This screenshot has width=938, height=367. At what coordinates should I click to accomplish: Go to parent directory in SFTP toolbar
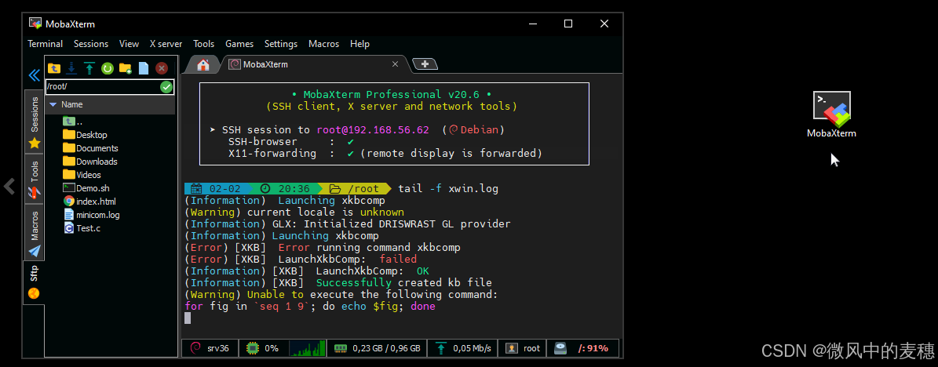(54, 68)
